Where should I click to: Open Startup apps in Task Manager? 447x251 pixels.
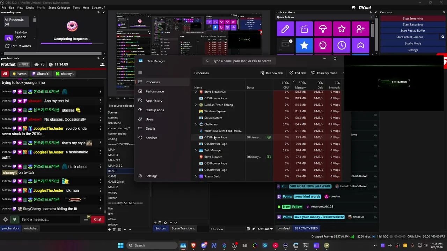tap(155, 110)
